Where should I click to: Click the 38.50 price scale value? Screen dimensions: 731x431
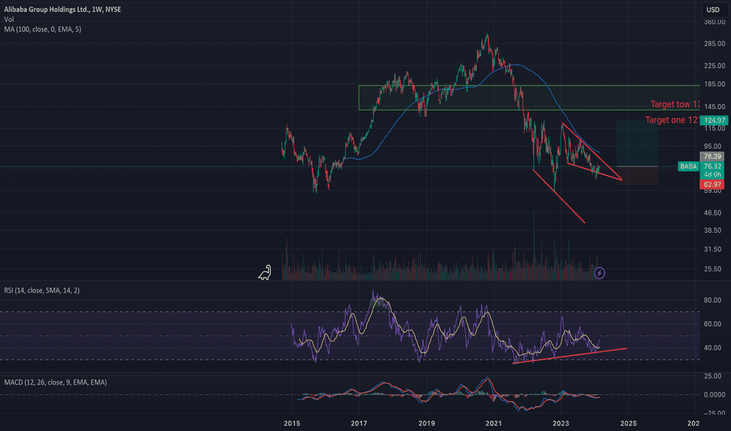pyautogui.click(x=713, y=230)
